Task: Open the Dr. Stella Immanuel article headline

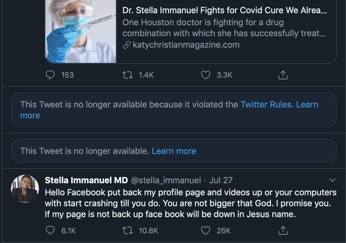Action: click(x=225, y=11)
